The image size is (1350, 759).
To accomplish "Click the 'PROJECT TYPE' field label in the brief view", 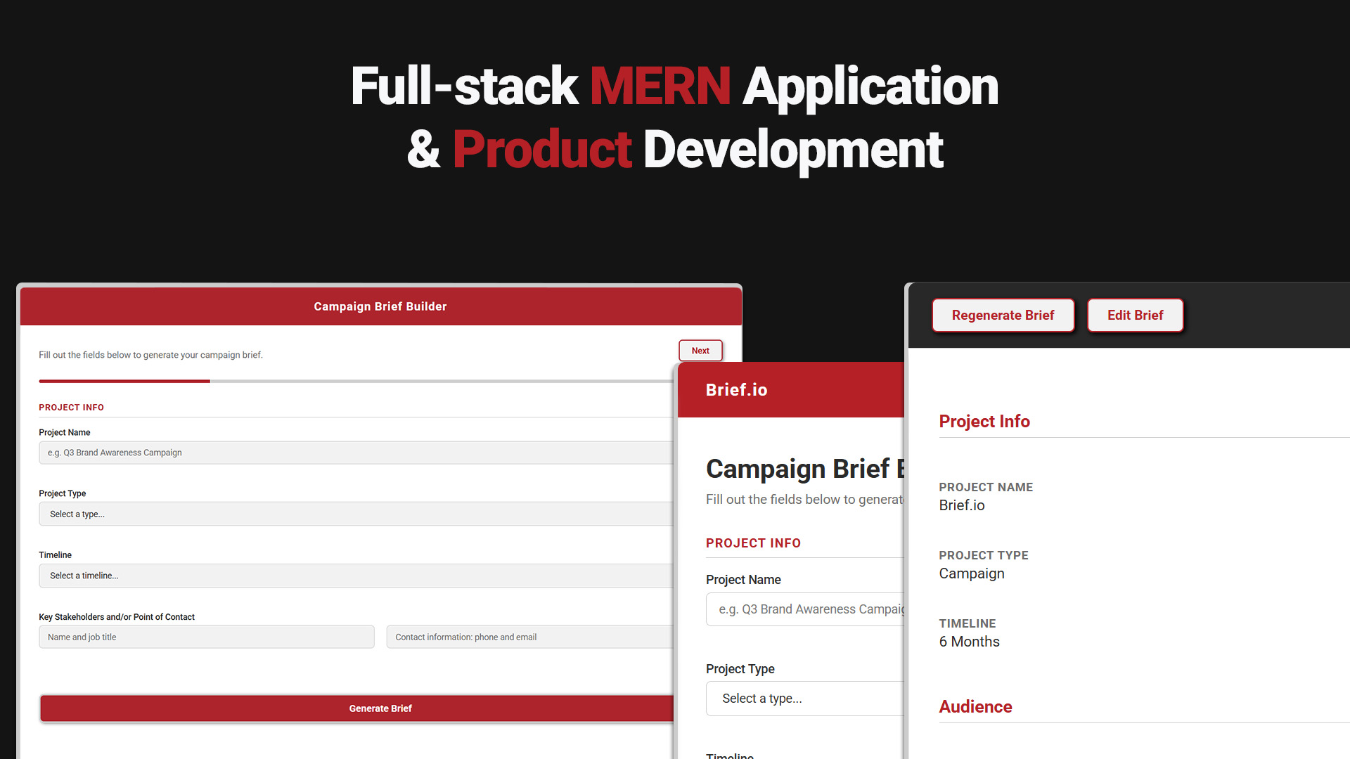I will [984, 555].
